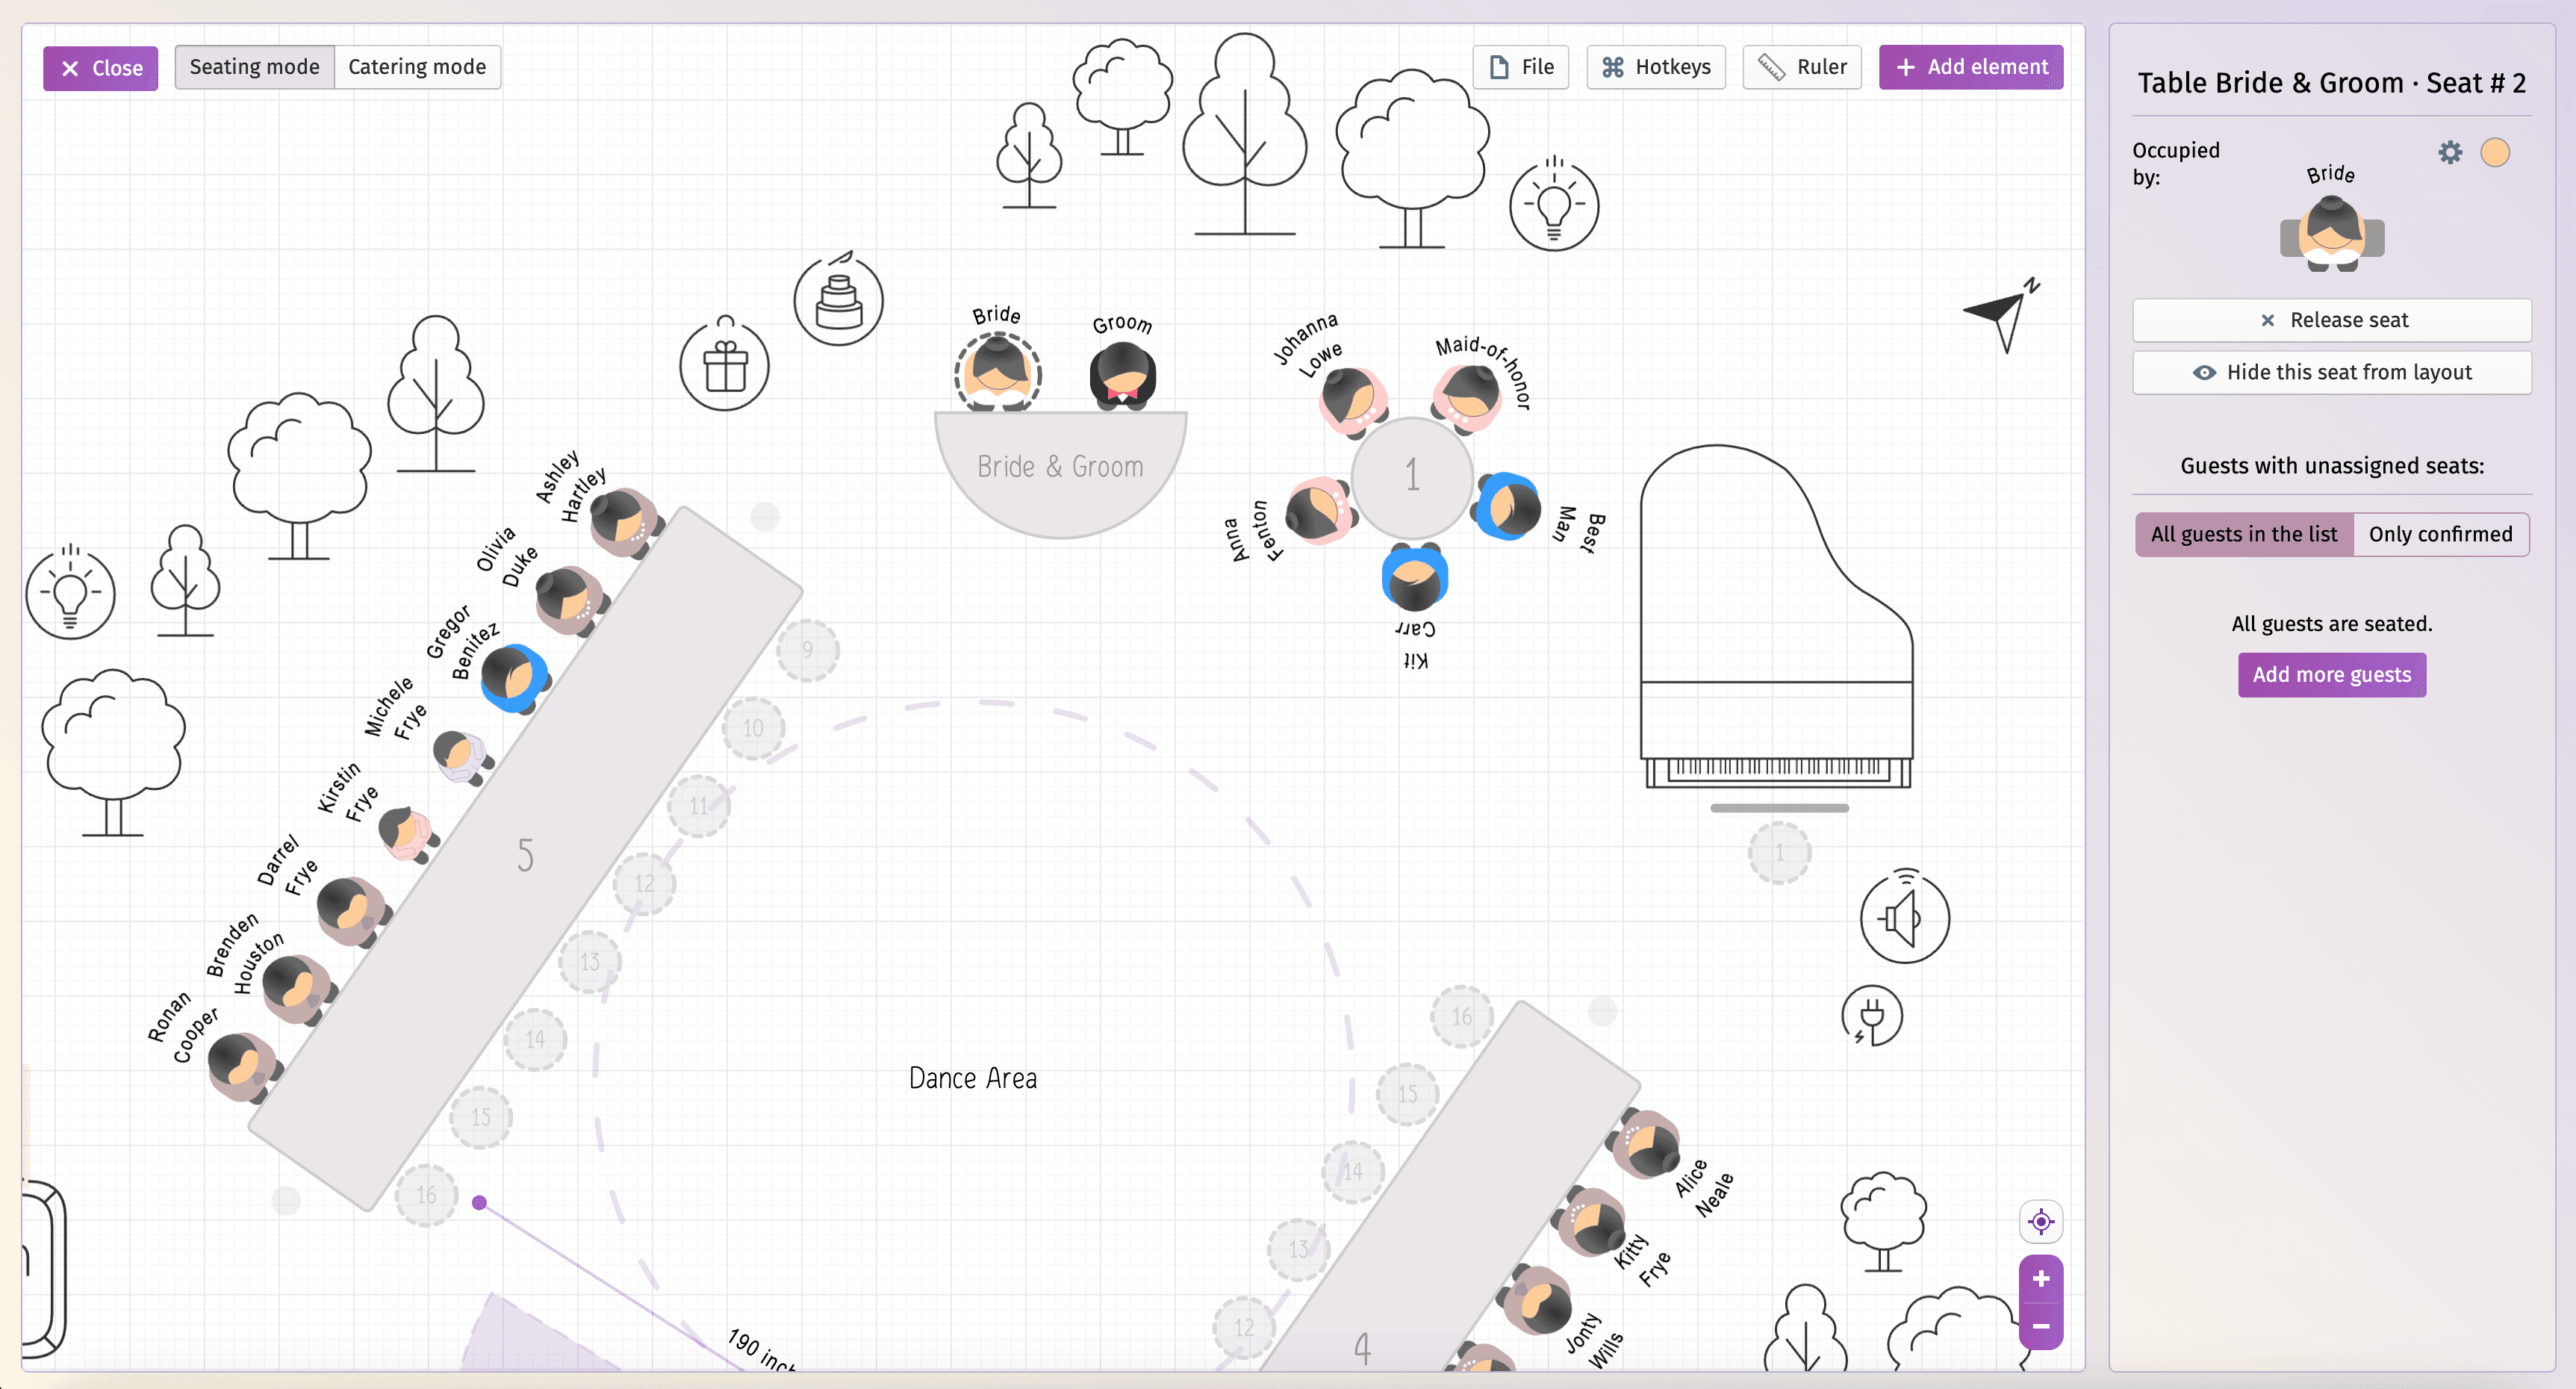The width and height of the screenshot is (2576, 1389).
Task: Toggle to Seating mode
Action: (253, 65)
